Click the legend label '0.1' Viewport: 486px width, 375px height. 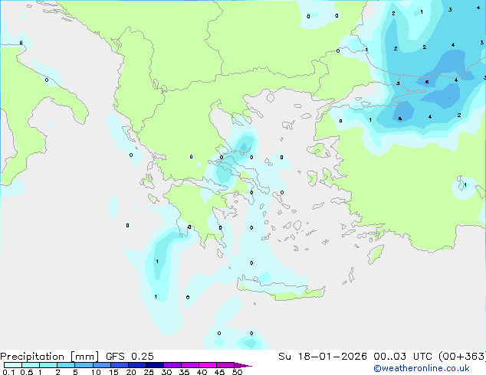(8, 372)
